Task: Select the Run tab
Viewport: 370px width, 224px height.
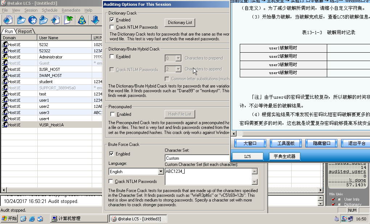Action: pyautogui.click(x=9, y=31)
